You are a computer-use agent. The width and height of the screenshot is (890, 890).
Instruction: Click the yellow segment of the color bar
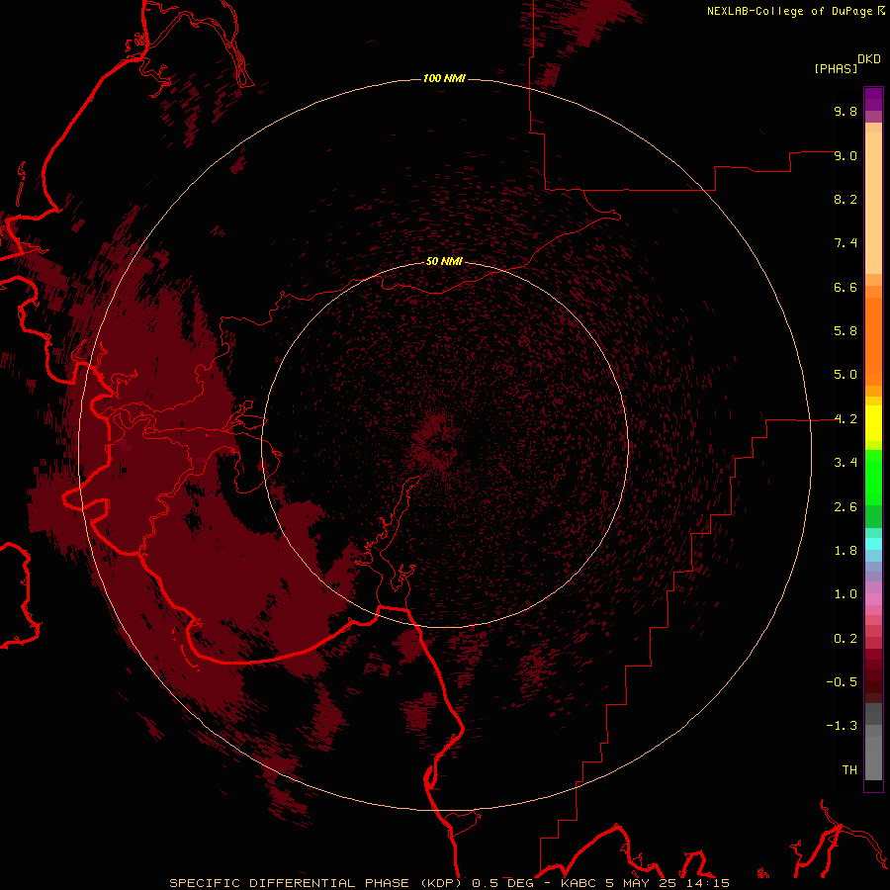coord(873,423)
